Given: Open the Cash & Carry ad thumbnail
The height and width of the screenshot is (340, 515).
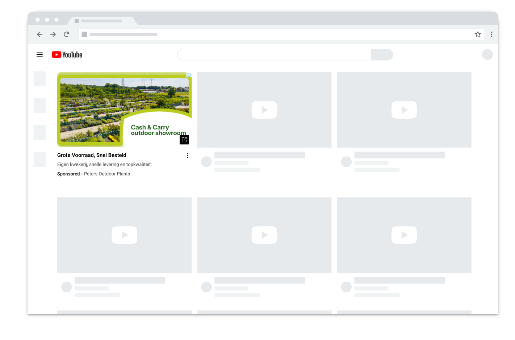Looking at the screenshot, I should [124, 110].
